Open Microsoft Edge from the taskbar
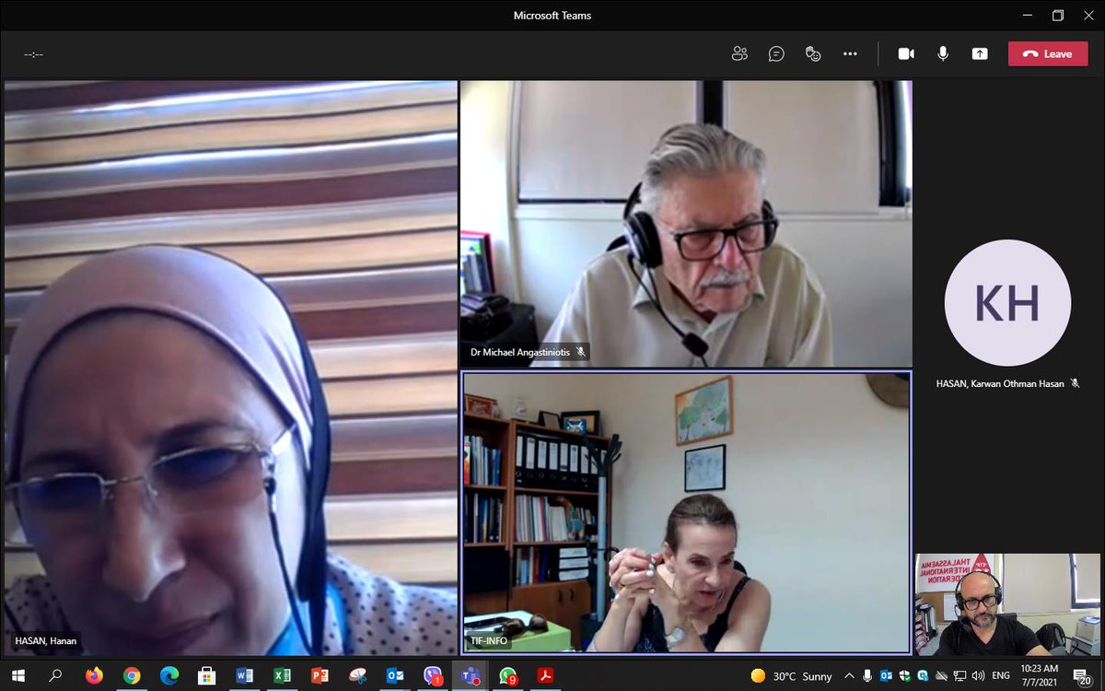Screen dimensions: 1105x691 click(x=169, y=675)
